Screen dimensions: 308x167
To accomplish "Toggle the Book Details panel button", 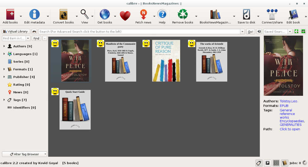I will 284,163.
